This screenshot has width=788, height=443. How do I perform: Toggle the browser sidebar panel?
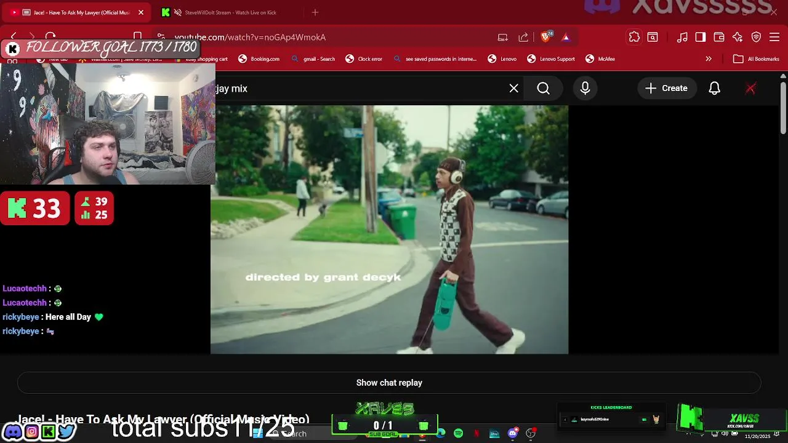coord(701,37)
